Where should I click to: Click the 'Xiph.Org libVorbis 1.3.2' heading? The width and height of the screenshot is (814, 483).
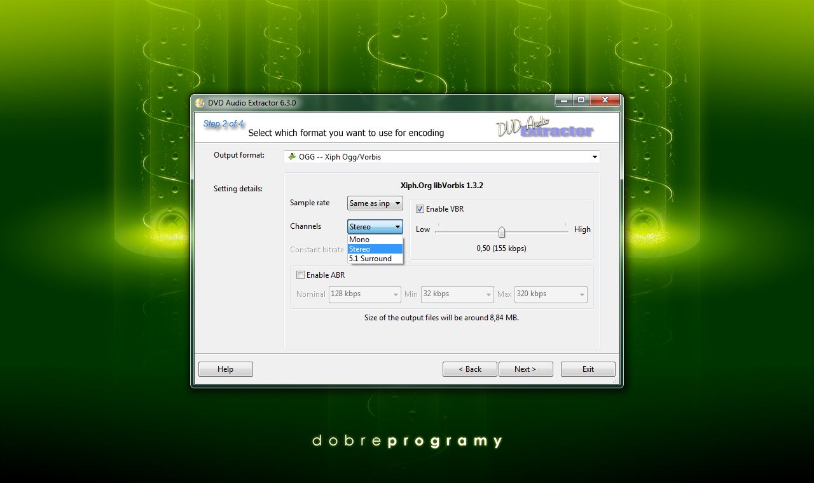point(442,186)
